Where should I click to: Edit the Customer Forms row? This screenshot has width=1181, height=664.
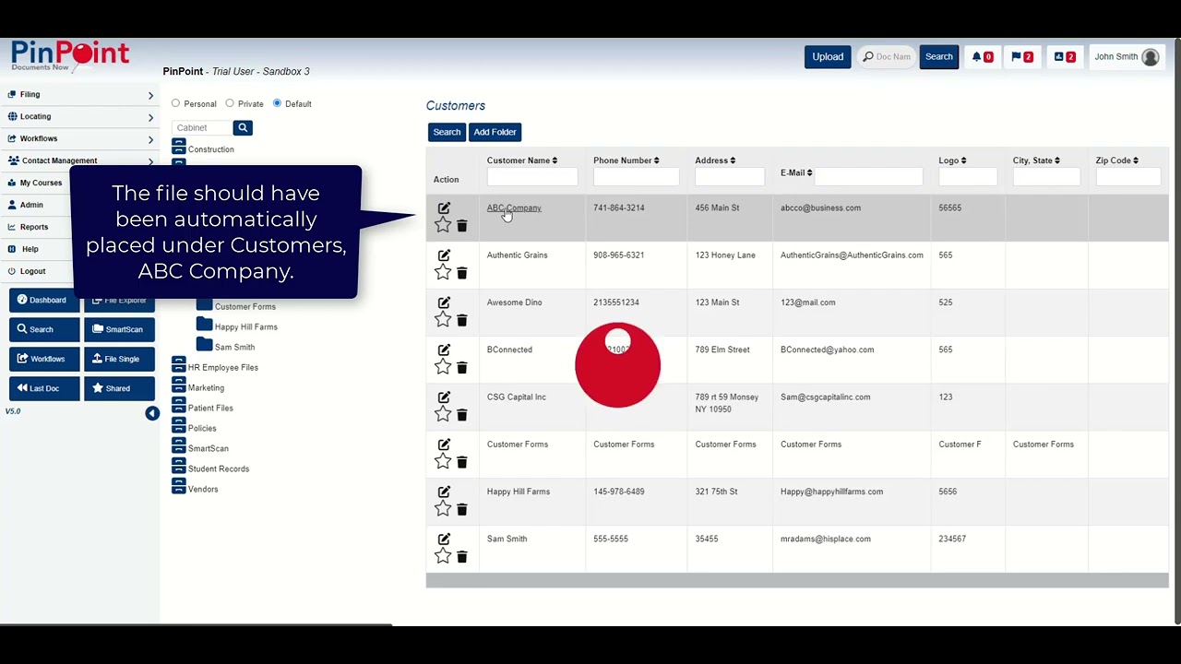pyautogui.click(x=444, y=445)
